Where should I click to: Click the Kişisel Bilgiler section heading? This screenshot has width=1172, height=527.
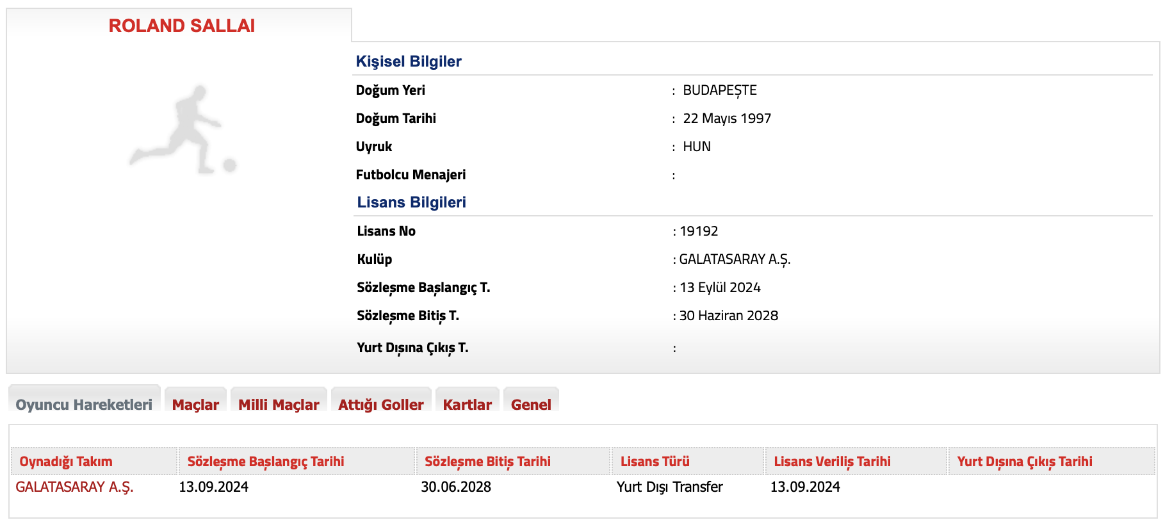[409, 61]
